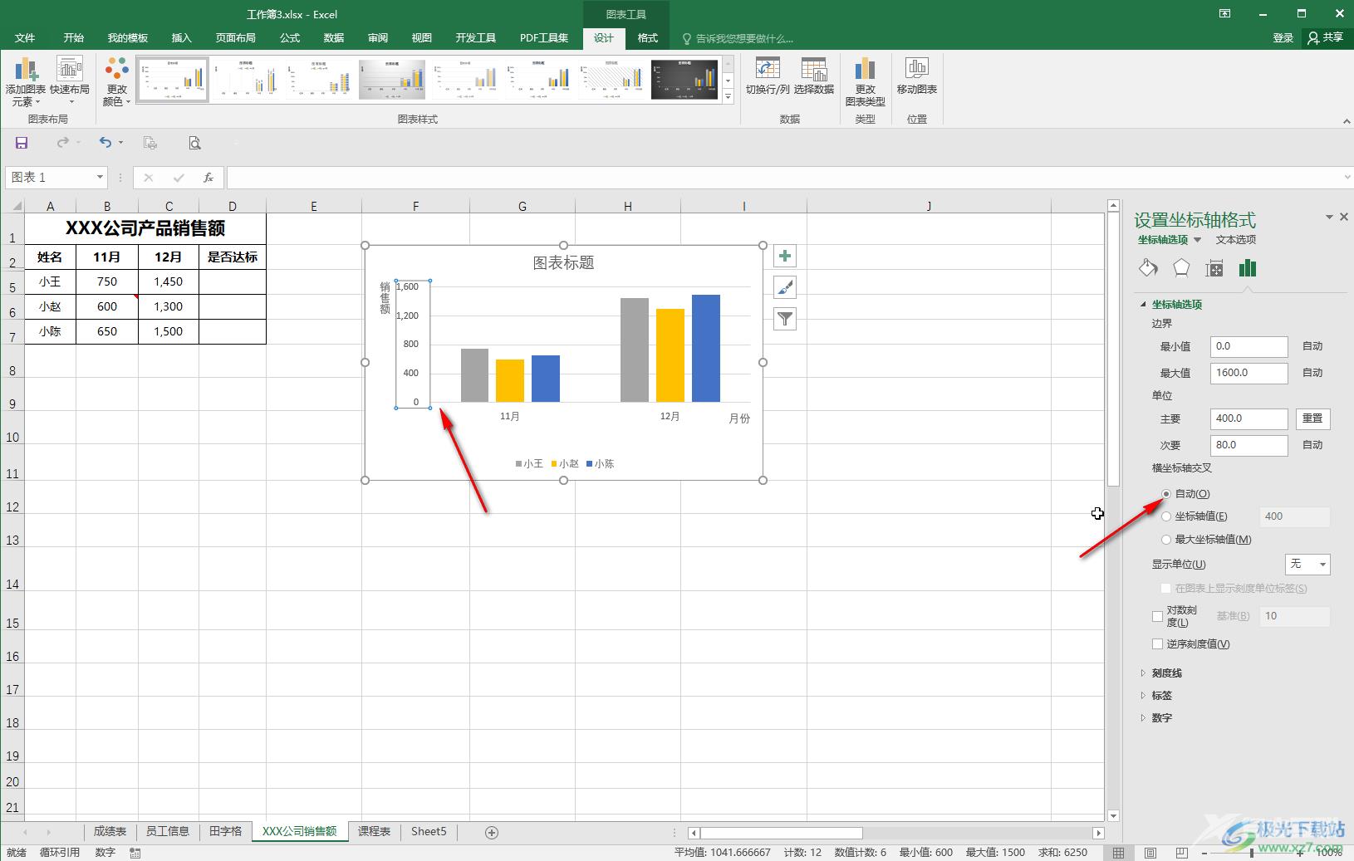Expand the chart styles gallery

[x=729, y=97]
